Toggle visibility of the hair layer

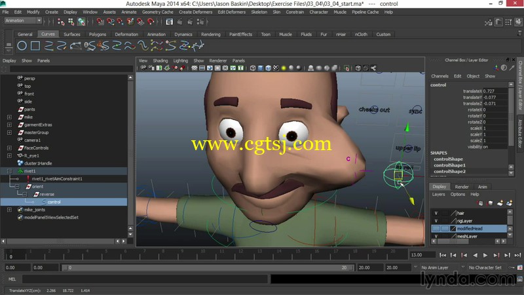pyautogui.click(x=436, y=213)
